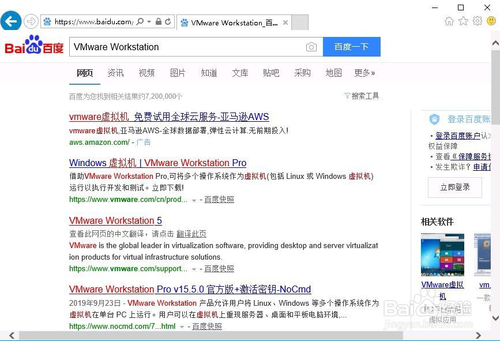This screenshot has height=341, width=500.
Task: Expand the 更多 navigation dropdown
Action: click(x=364, y=73)
